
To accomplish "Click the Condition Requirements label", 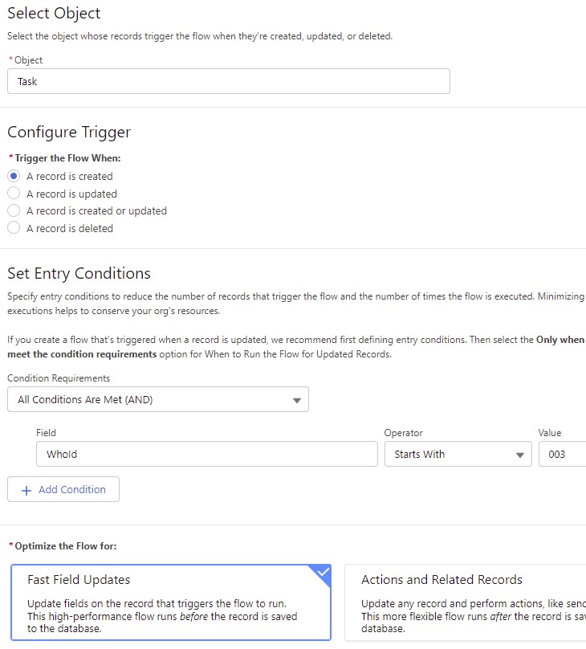I will click(59, 378).
